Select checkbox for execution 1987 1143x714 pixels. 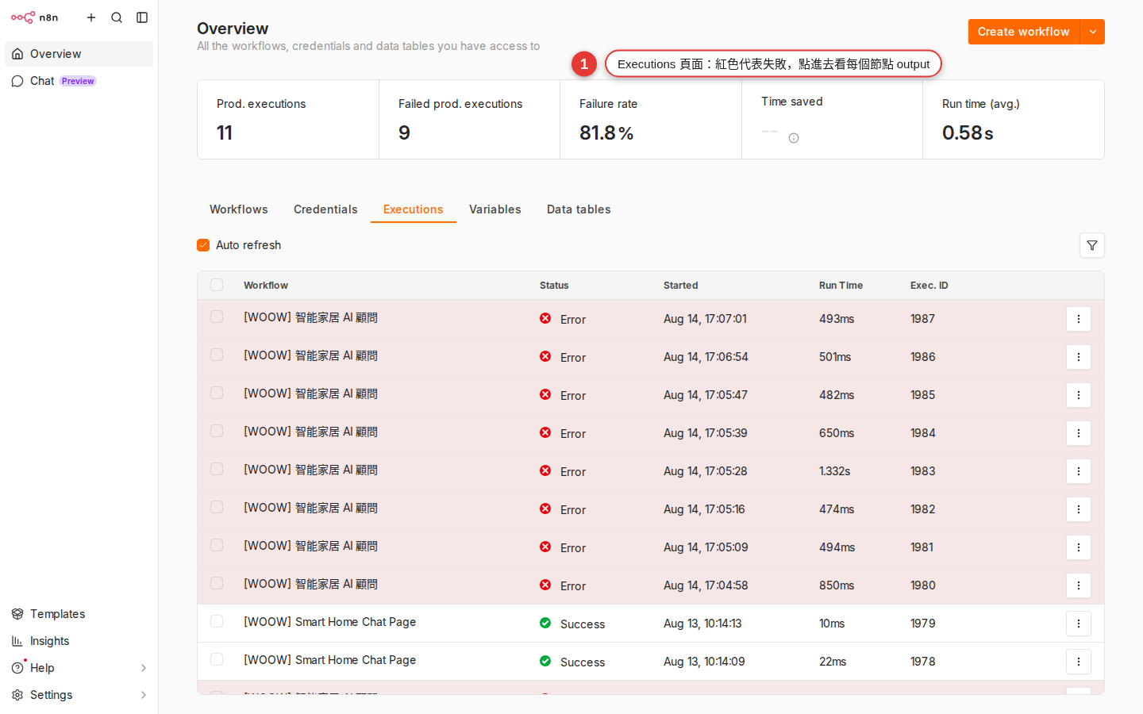click(x=217, y=317)
